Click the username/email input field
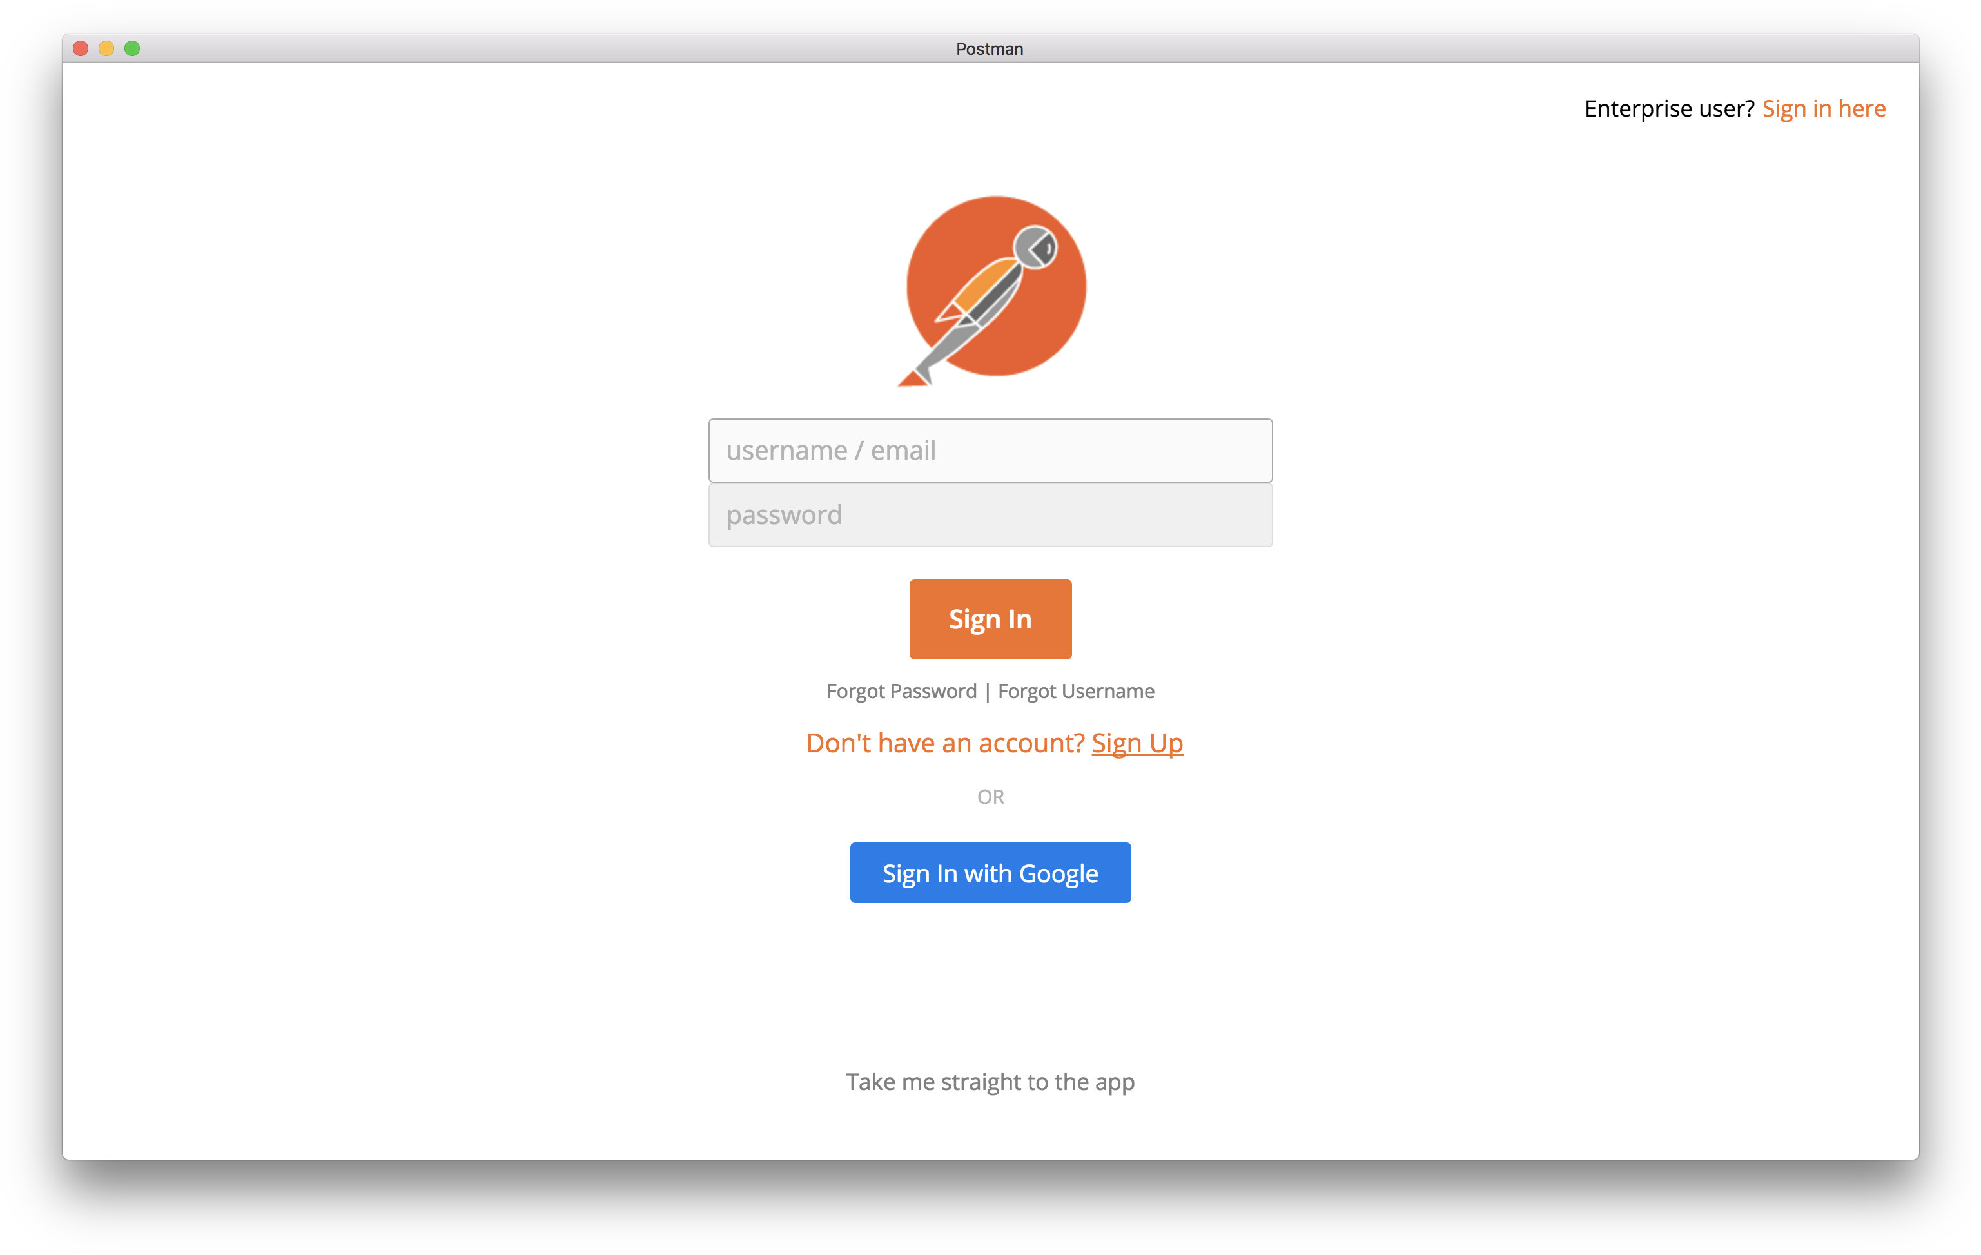The image size is (1981, 1255). tap(990, 449)
